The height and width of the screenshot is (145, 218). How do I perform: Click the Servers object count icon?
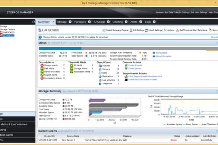[100, 69]
